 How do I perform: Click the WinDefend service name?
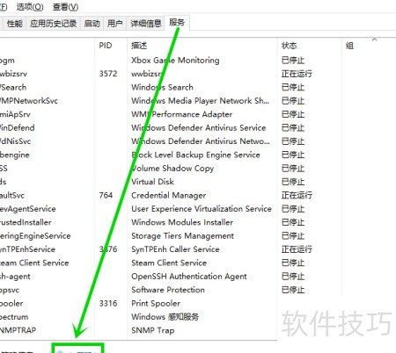coord(18,127)
